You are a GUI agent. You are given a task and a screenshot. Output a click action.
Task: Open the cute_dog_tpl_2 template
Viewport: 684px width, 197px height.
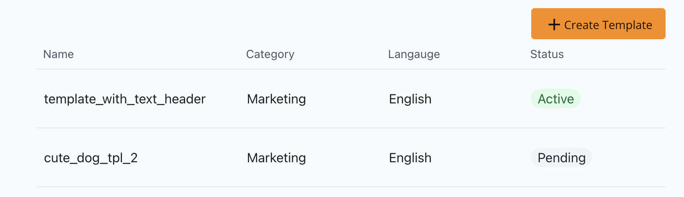(91, 158)
